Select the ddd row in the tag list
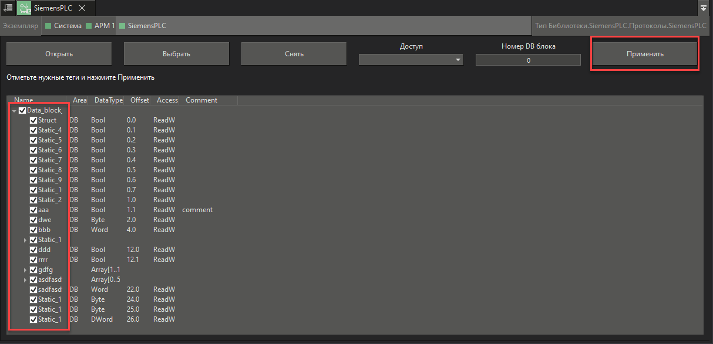Screen dimensions: 713x344 coord(46,249)
